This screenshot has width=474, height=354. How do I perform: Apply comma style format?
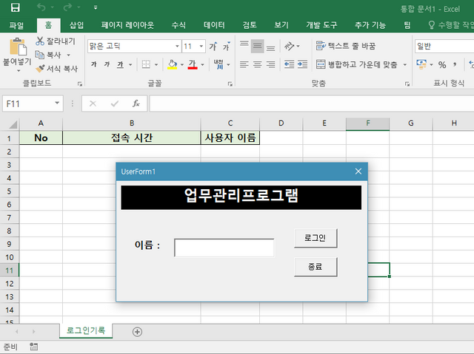(455, 64)
